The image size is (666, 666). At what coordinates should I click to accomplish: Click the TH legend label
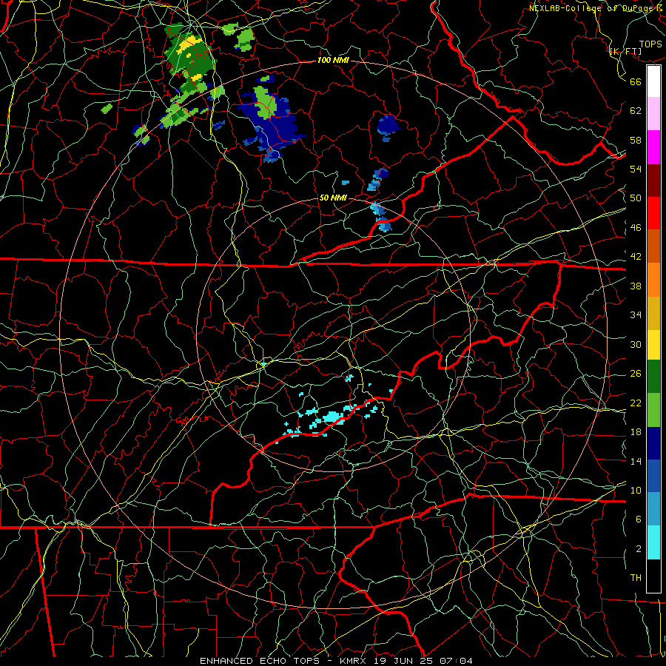click(x=636, y=578)
